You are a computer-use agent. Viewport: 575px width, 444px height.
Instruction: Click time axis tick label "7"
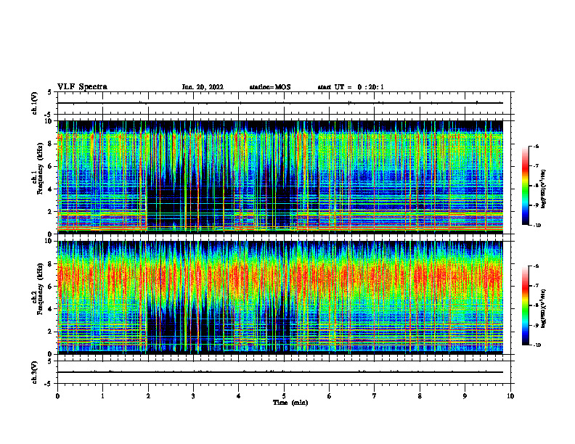[375, 396]
